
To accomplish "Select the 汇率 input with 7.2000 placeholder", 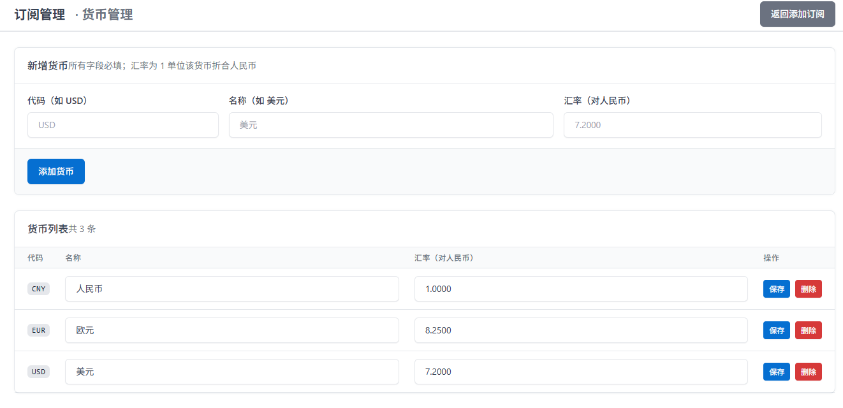I will (x=692, y=125).
